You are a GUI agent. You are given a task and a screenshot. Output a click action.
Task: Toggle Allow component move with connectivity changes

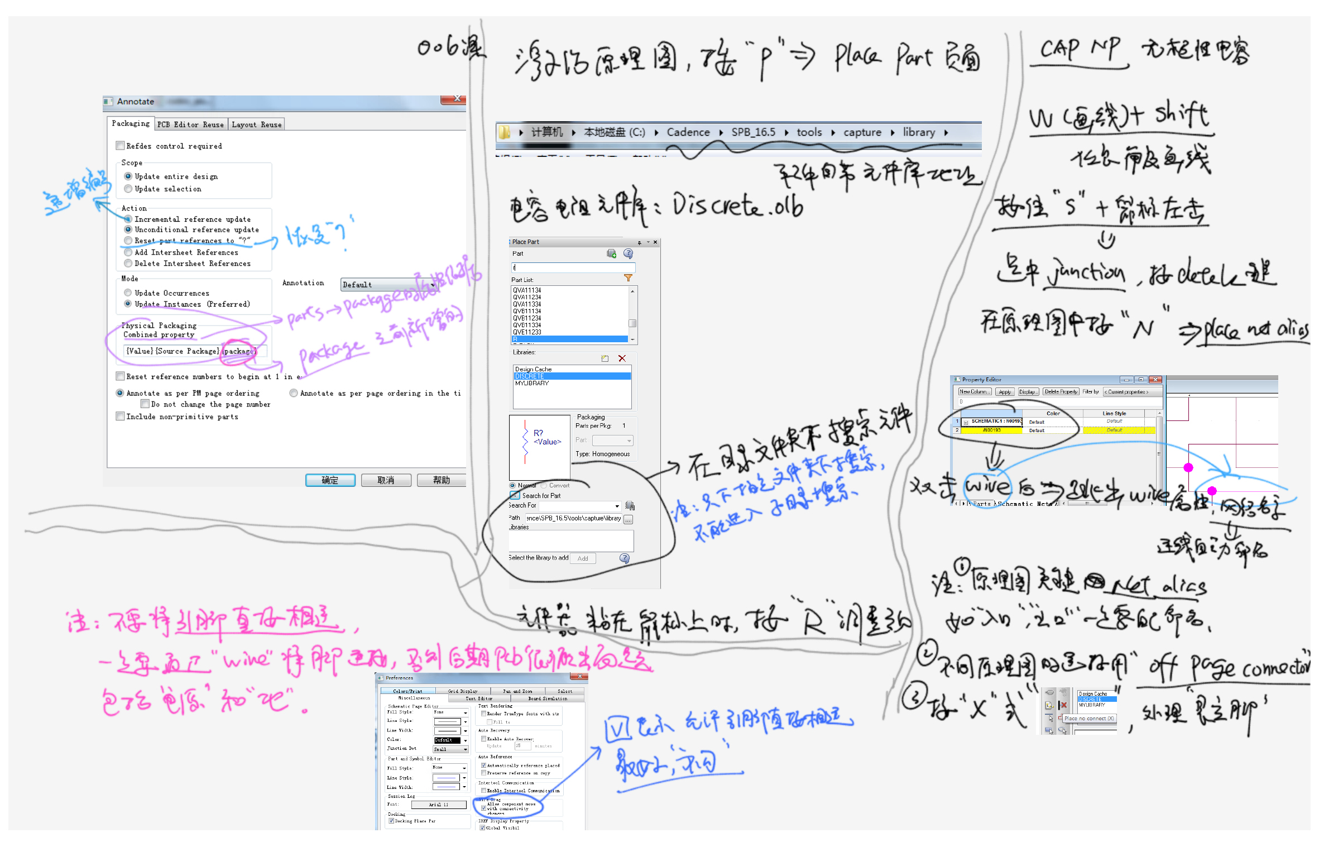tap(483, 808)
